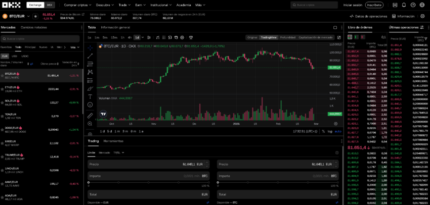
Task: Open chart settings gear in toolbar
Action: point(182,37)
